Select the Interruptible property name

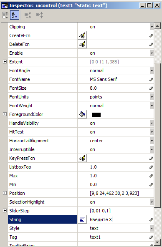pos(22,149)
